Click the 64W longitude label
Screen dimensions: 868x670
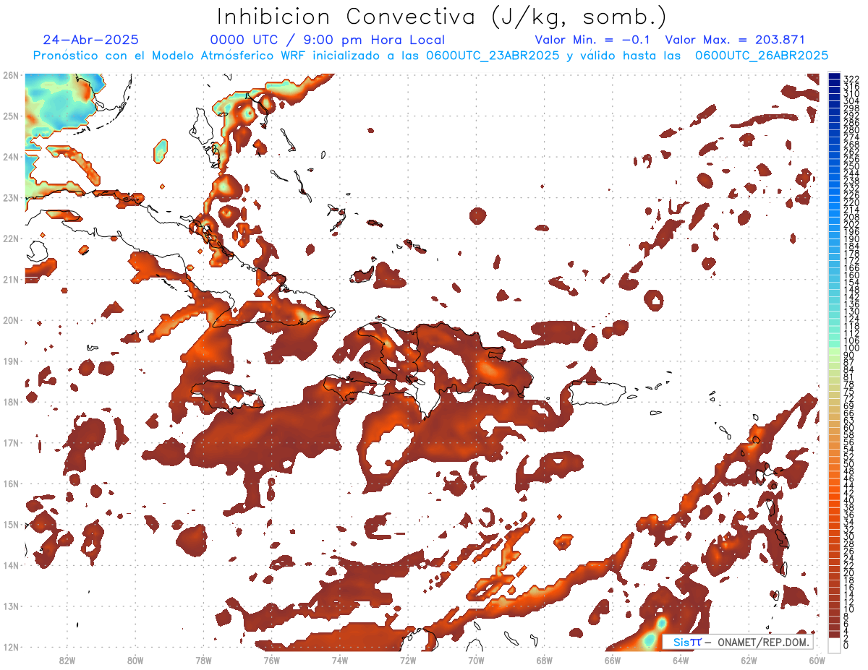681,660
